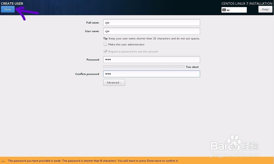
Task: Enable the 'Make this user administrator' checkbox
Action: [105, 44]
